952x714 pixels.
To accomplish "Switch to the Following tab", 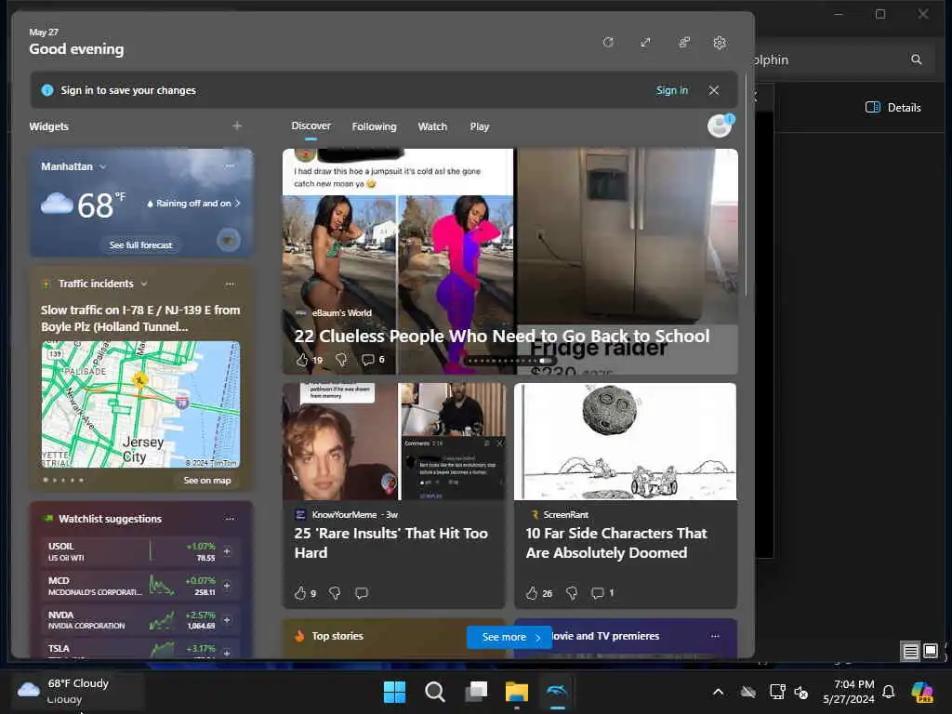I will 374,126.
